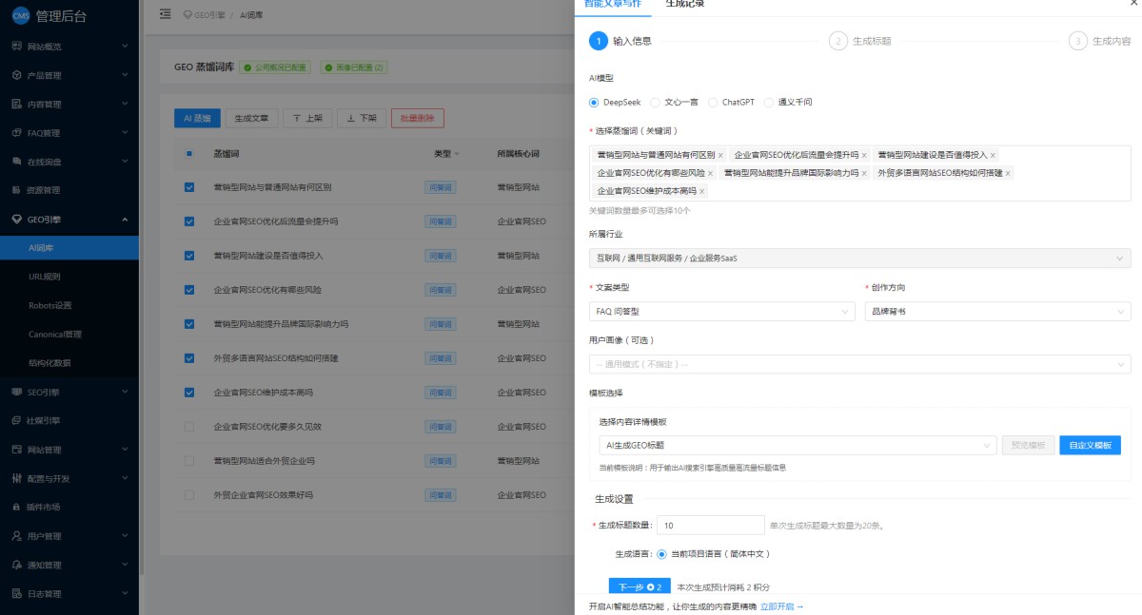
Task: Click the 产品管理 cube icon in sidebar
Action: click(17, 75)
